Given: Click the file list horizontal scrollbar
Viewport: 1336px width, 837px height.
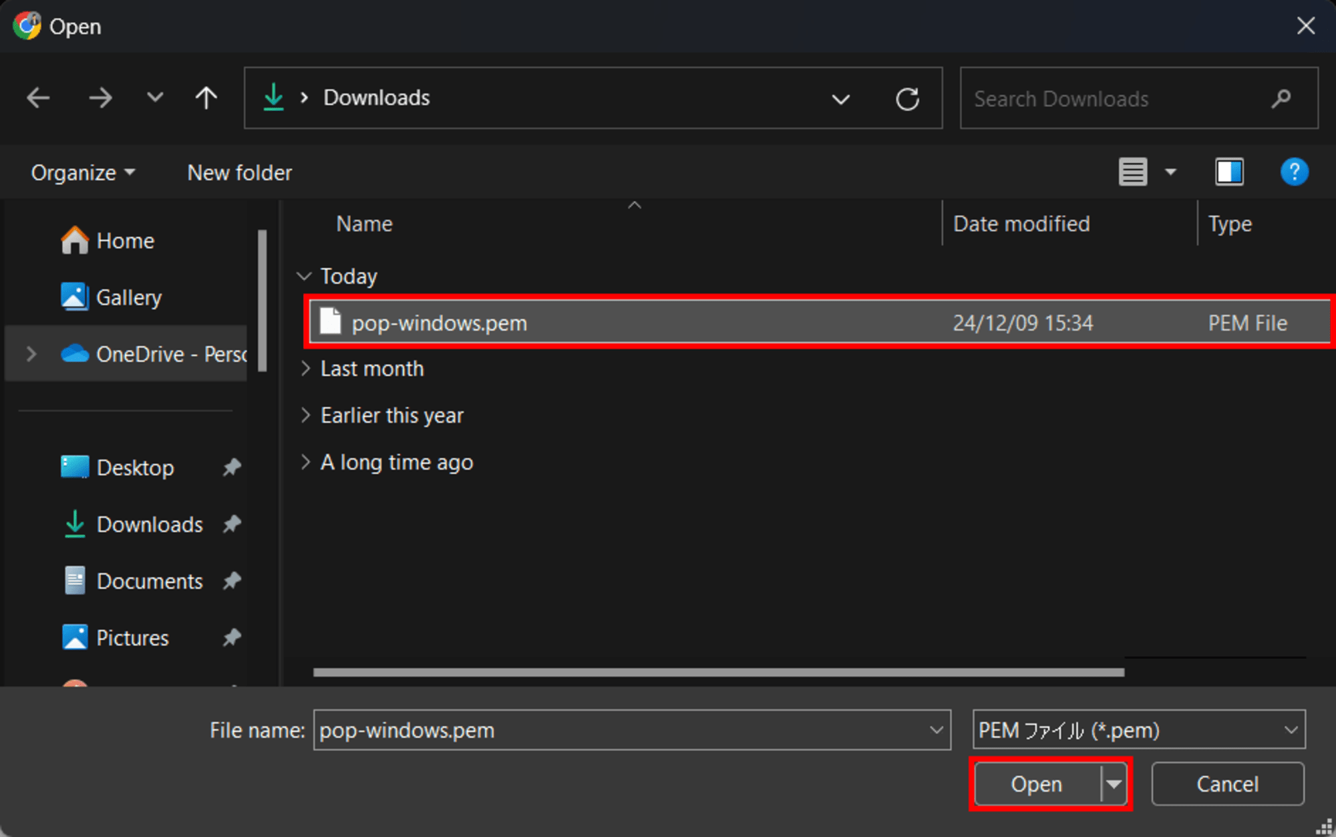Looking at the screenshot, I should 719,672.
